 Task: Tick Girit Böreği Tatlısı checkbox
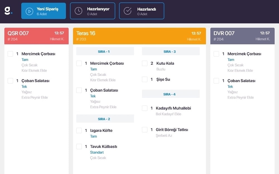[x=145, y=130]
